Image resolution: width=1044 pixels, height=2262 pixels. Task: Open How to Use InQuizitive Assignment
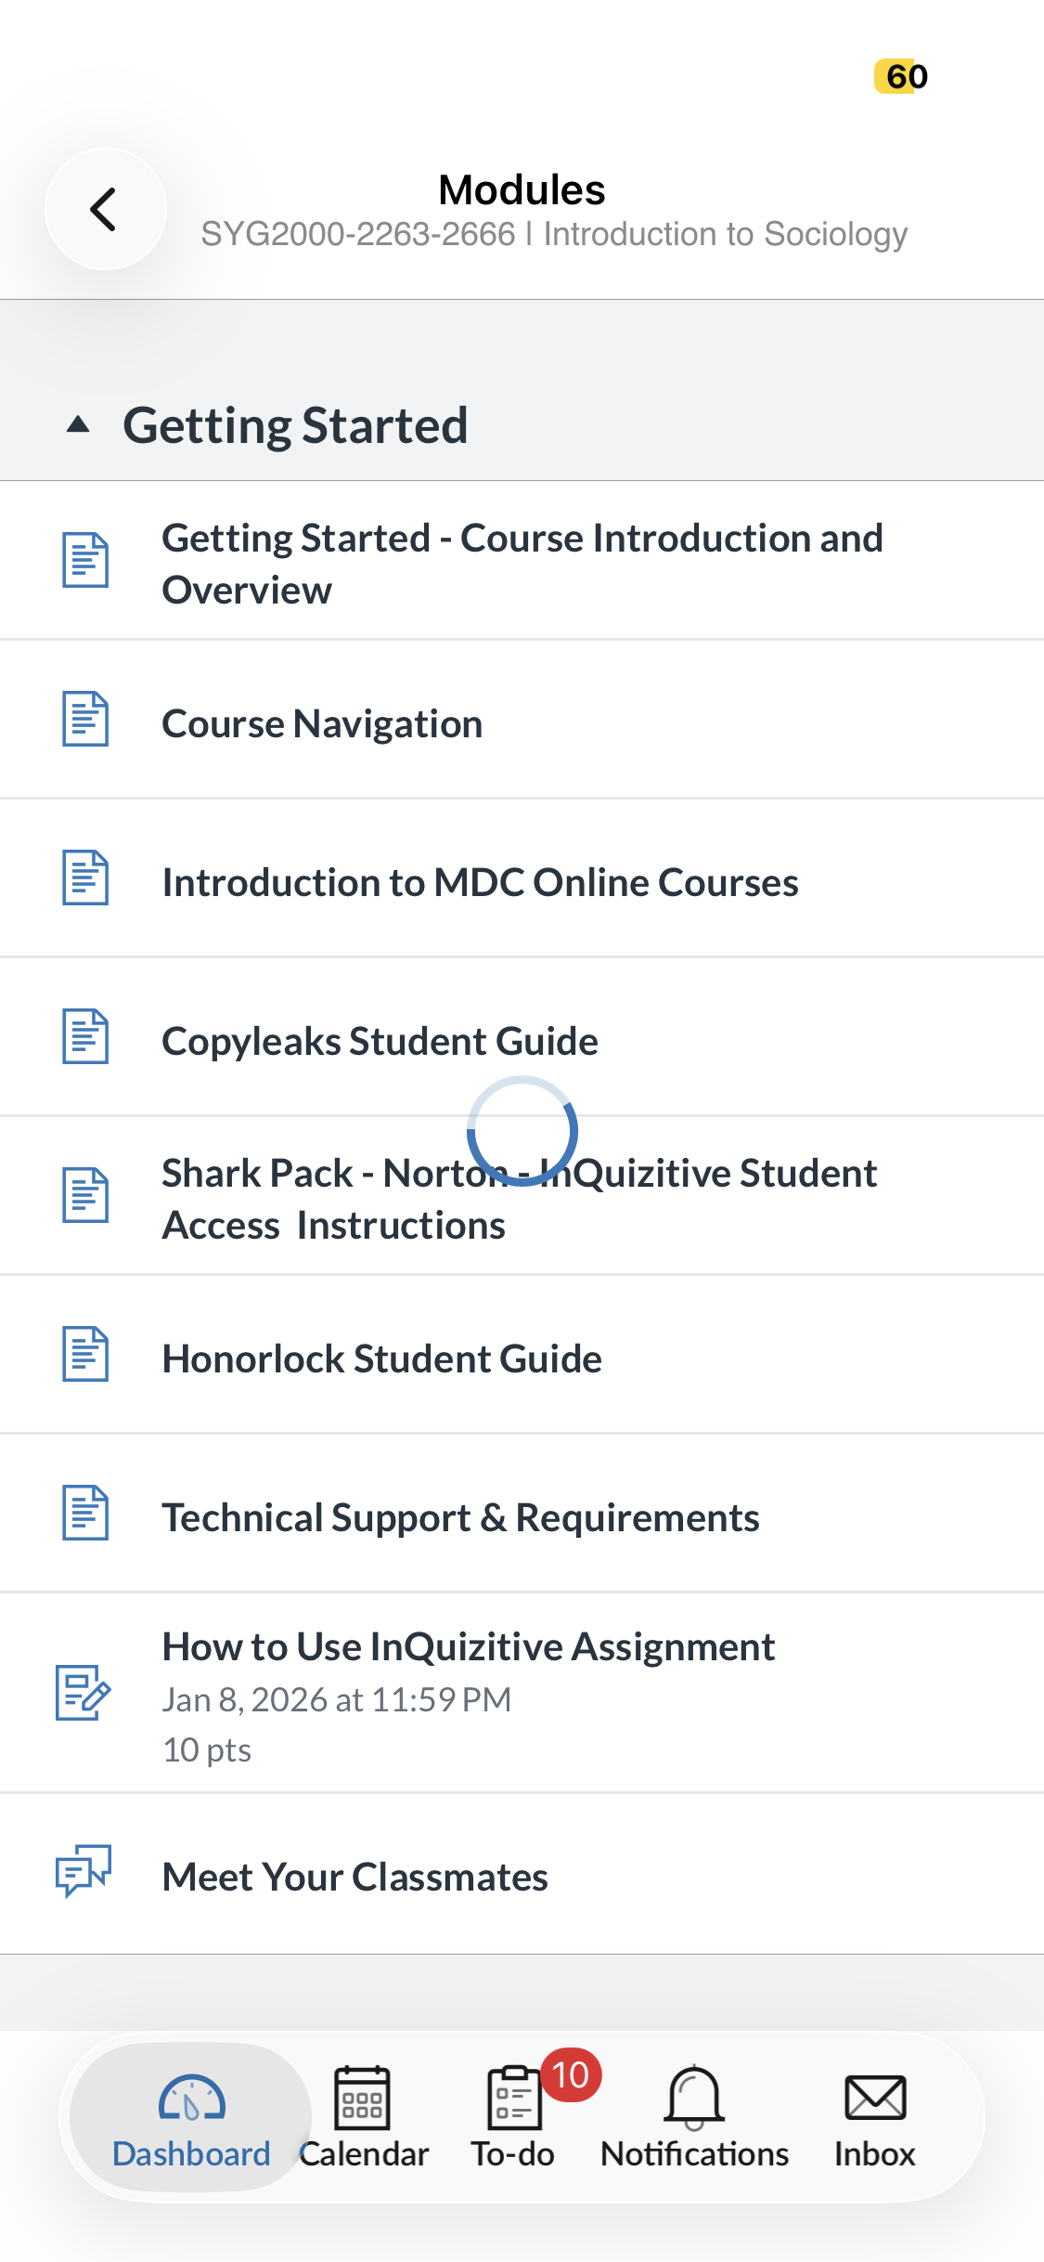pos(522,1694)
